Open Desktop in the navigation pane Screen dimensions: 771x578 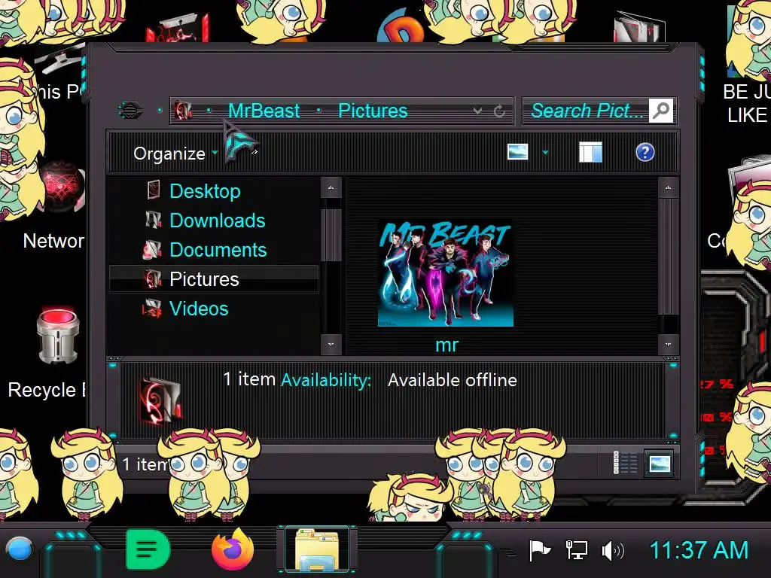pyautogui.click(x=205, y=190)
